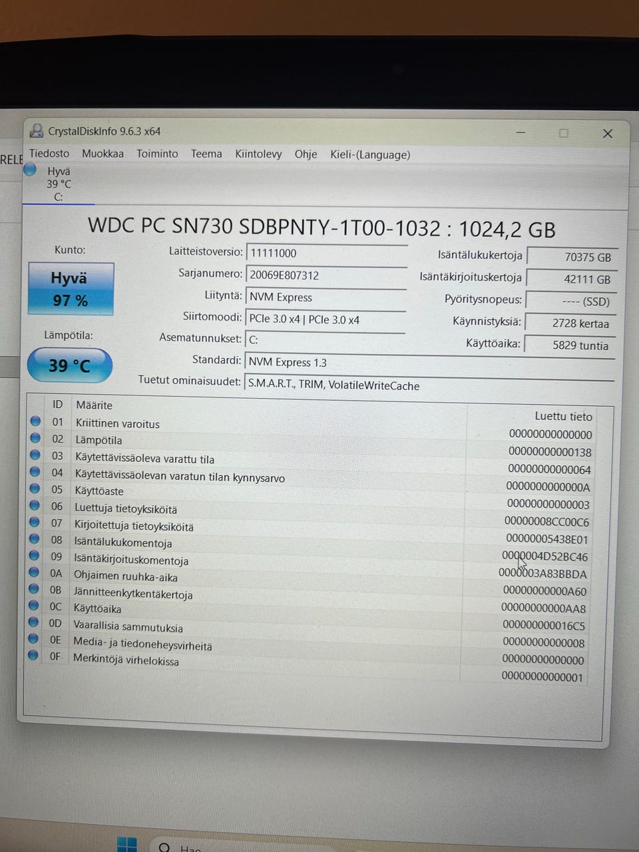Click status circle for row 0C Käyttöaika
Viewport: 639px width, 852px height.
coord(34,605)
